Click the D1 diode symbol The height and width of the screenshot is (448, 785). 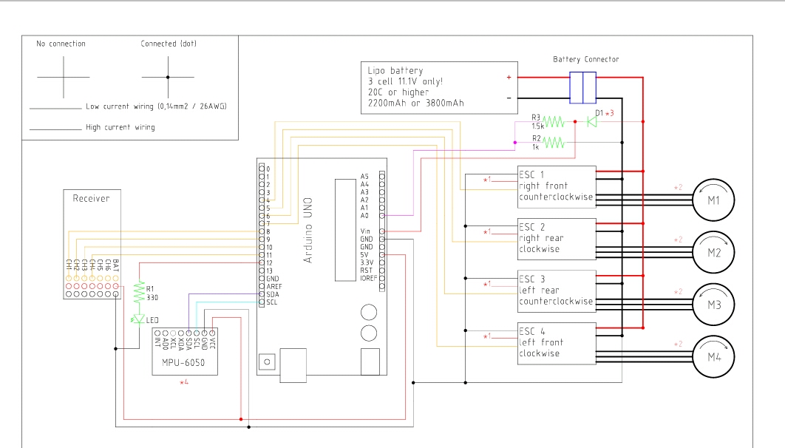[592, 122]
